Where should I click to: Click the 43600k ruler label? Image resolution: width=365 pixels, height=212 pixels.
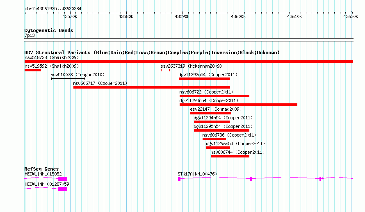tap(238, 16)
